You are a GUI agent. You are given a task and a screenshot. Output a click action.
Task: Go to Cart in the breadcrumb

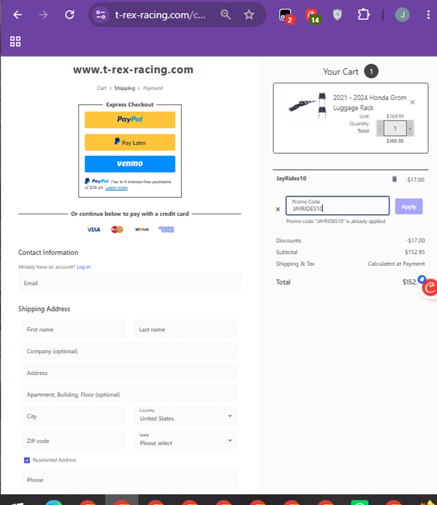click(101, 88)
